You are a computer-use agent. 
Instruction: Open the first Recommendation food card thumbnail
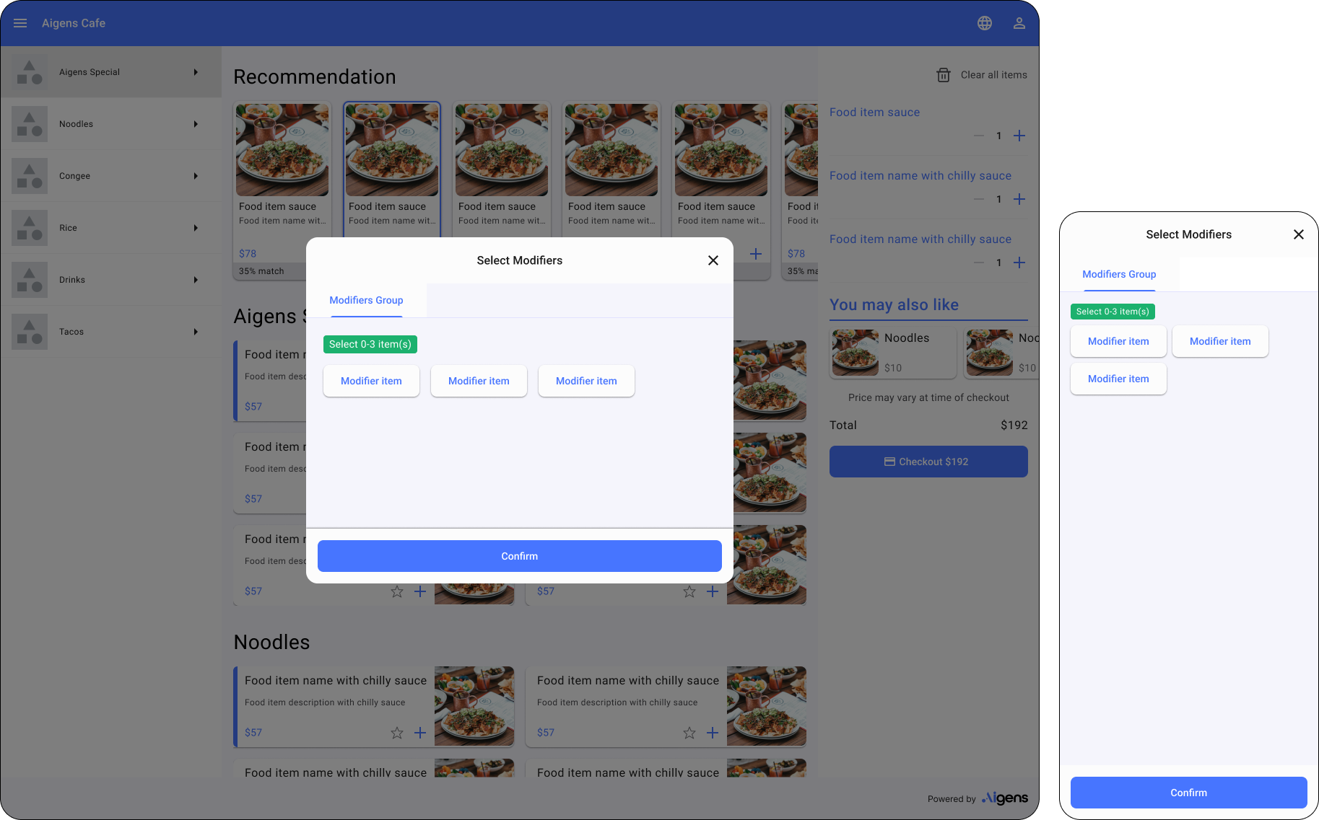coord(282,150)
